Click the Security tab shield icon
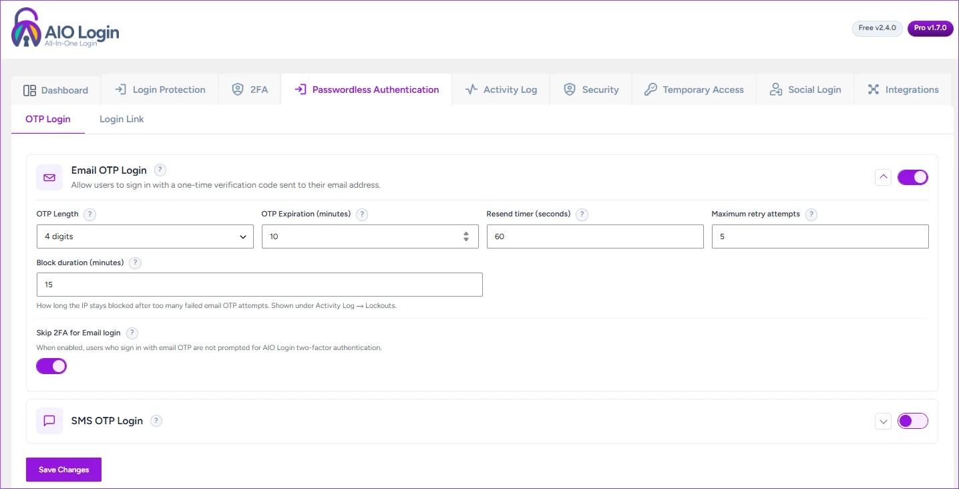959x489 pixels. tap(570, 90)
